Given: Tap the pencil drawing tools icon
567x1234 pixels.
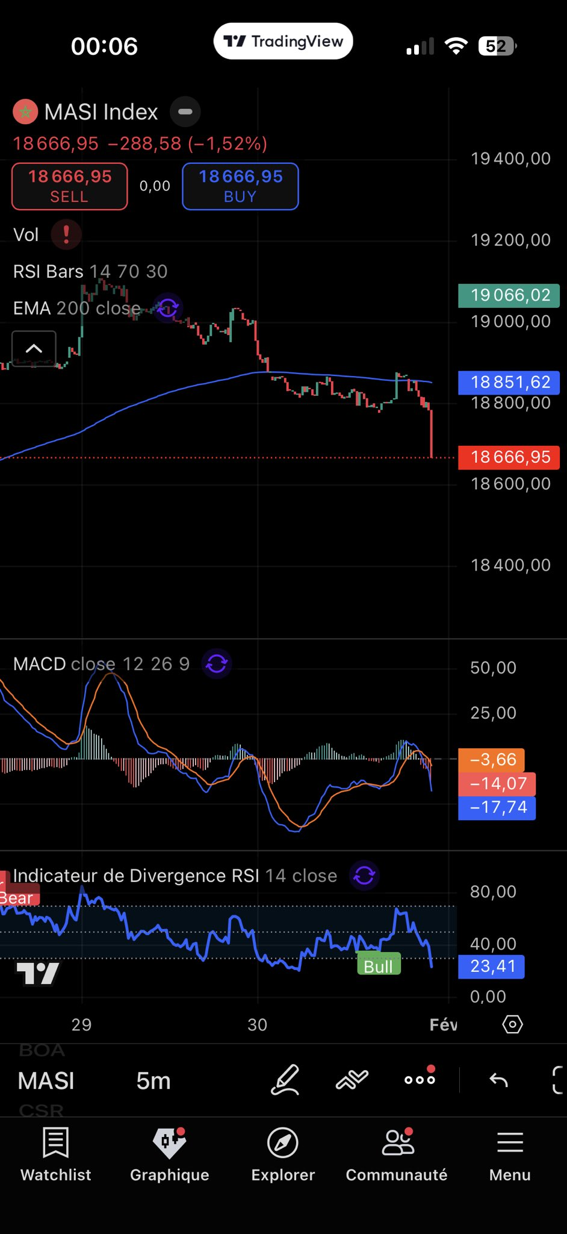Looking at the screenshot, I should (x=285, y=1080).
